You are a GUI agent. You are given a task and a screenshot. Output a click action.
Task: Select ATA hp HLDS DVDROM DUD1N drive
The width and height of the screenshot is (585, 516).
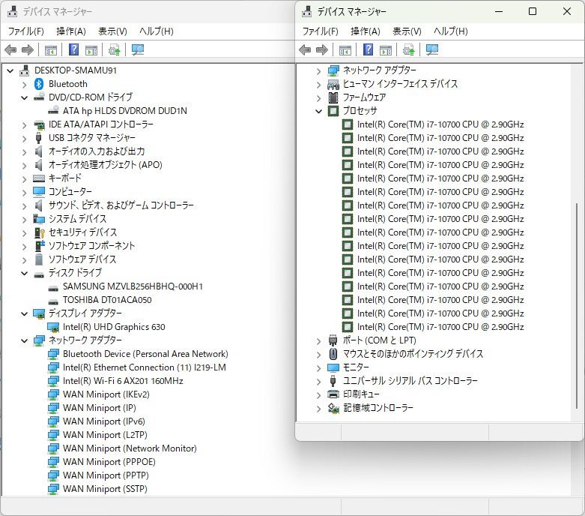pyautogui.click(x=124, y=111)
